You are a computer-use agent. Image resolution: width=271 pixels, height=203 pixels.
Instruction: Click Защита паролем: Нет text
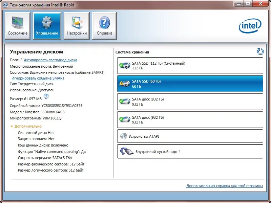pos(36,139)
